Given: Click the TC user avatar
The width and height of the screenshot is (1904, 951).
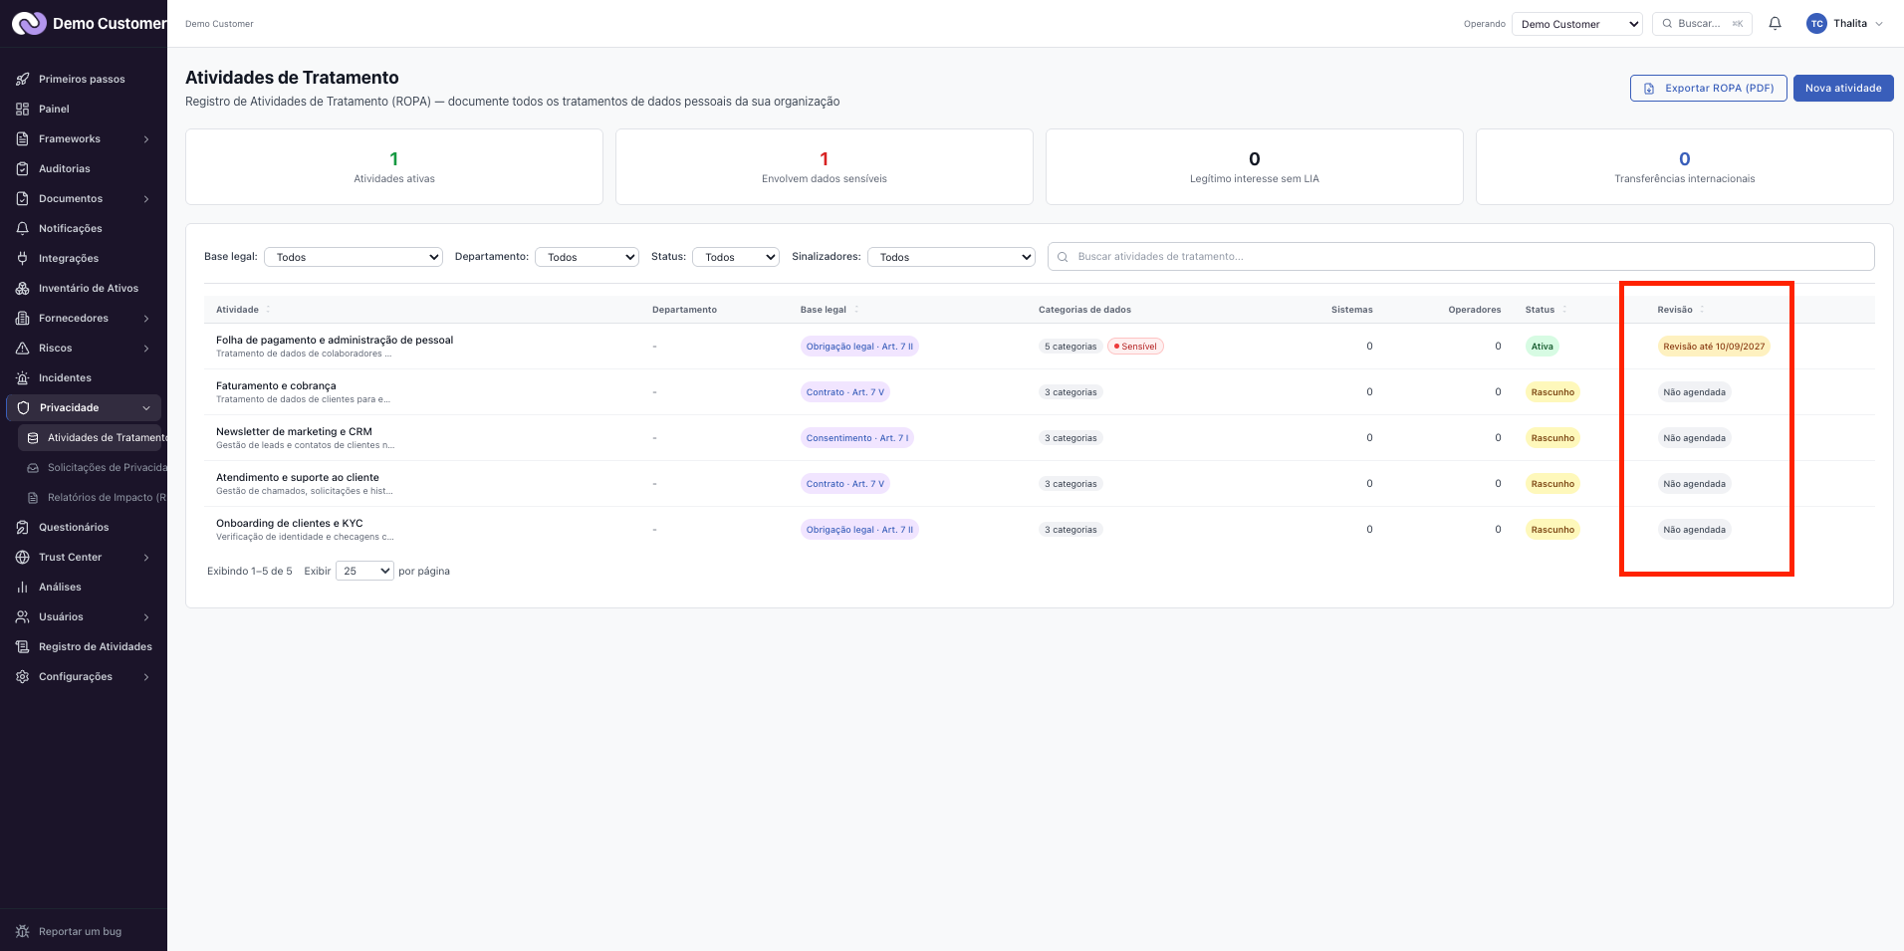Looking at the screenshot, I should (1816, 23).
